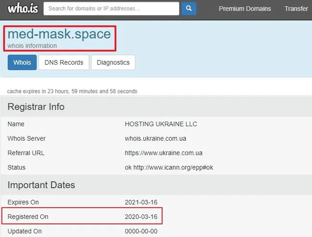
Task: Click the https://www.ukraine.com.ua referral URL
Action: pyautogui.click(x=164, y=153)
